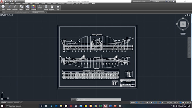Toggle 2D object snap in the status bar
The width and height of the screenshot is (192, 108).
click(156, 102)
